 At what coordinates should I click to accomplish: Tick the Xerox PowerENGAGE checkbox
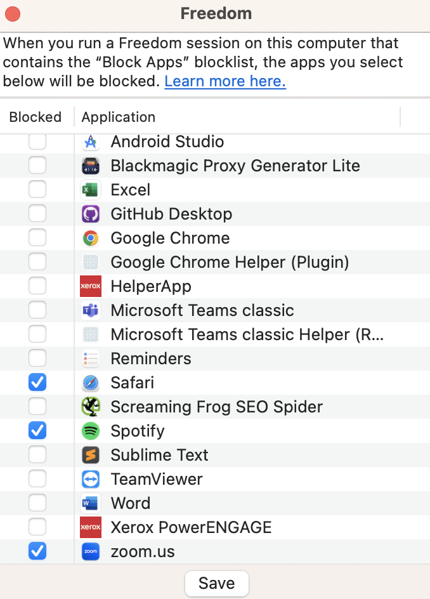pos(37,527)
